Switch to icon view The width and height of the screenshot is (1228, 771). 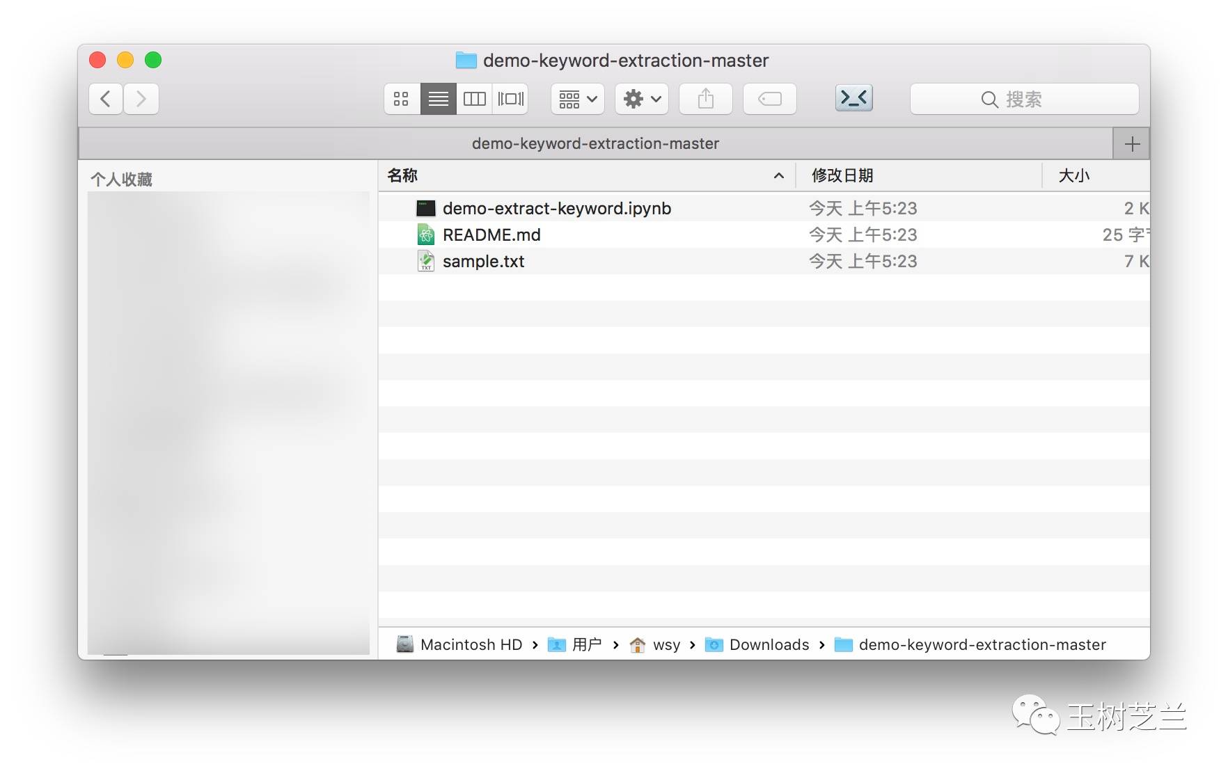402,99
